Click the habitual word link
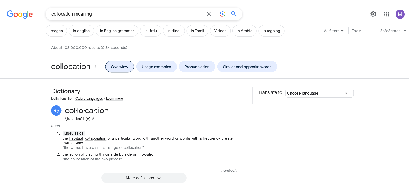 pyautogui.click(x=76, y=138)
